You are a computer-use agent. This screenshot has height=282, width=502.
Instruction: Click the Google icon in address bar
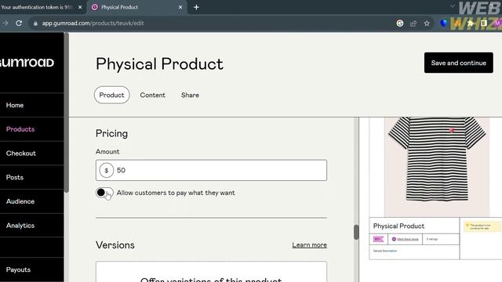[x=400, y=23]
